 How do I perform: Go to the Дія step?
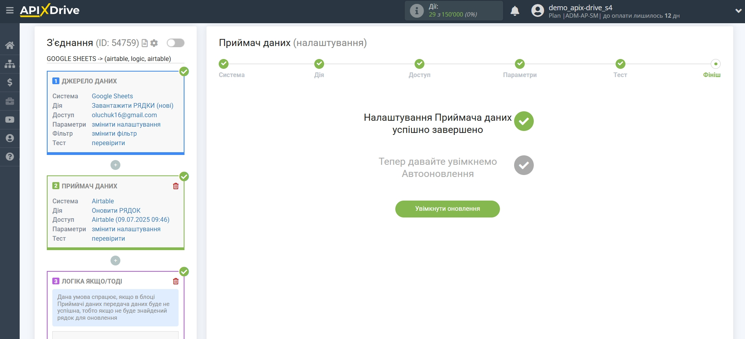coord(319,64)
